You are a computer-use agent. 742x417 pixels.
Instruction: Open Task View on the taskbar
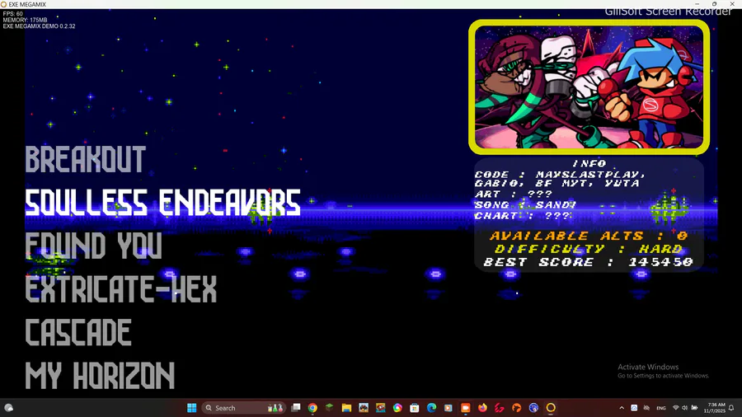(296, 408)
